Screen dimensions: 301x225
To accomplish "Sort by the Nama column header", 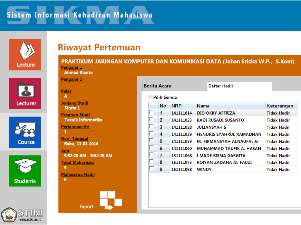I will [x=203, y=106].
